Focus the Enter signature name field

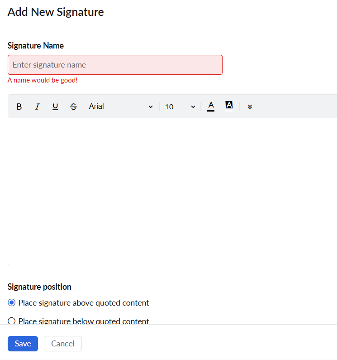coord(115,65)
